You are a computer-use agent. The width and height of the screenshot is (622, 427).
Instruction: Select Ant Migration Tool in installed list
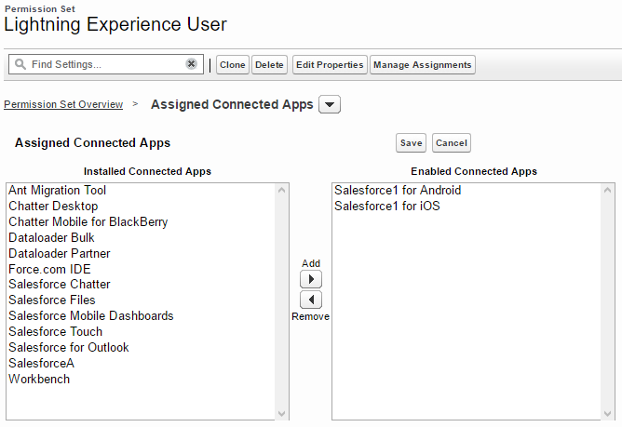tap(57, 191)
